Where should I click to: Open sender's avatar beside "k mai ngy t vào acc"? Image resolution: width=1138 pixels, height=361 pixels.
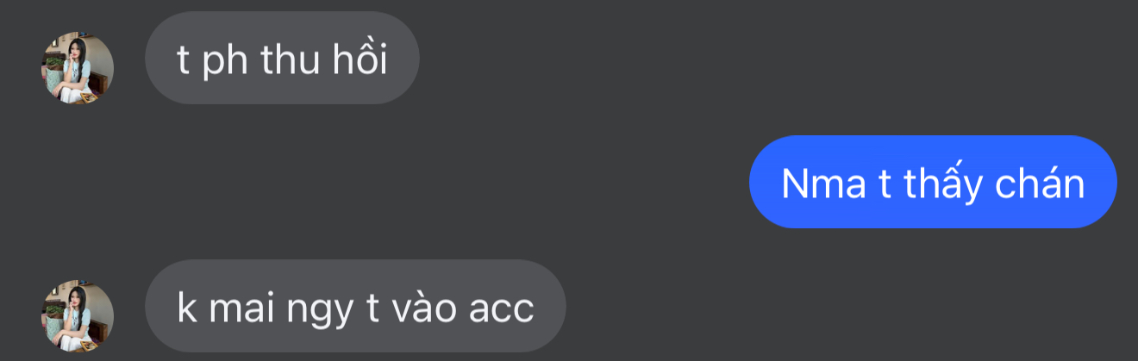click(78, 316)
